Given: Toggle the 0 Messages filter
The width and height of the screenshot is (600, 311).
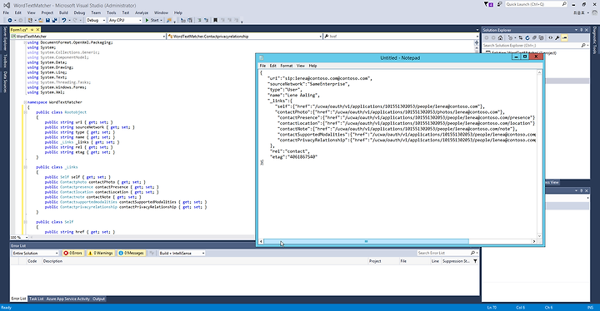Looking at the screenshot, I should pyautogui.click(x=131, y=253).
